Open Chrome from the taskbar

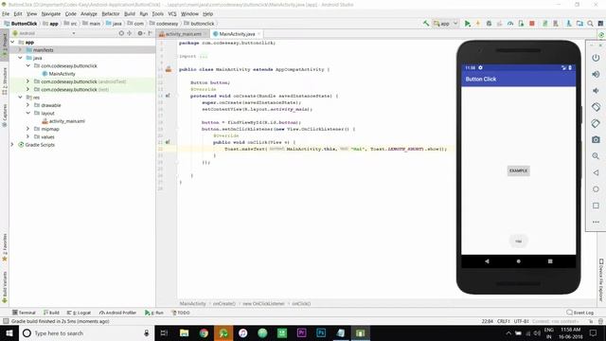click(x=204, y=332)
